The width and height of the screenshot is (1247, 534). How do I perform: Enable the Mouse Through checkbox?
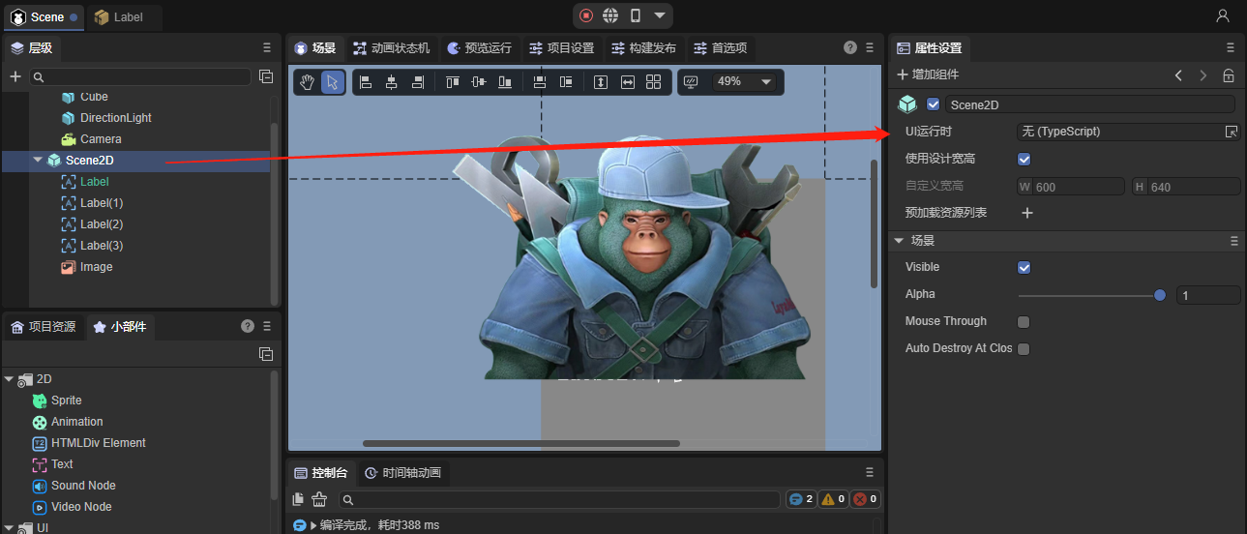pos(1024,321)
